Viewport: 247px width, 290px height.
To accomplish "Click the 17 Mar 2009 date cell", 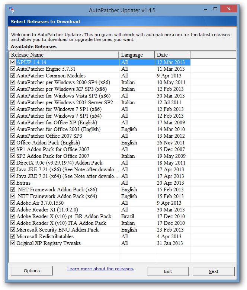I will pos(171,122).
